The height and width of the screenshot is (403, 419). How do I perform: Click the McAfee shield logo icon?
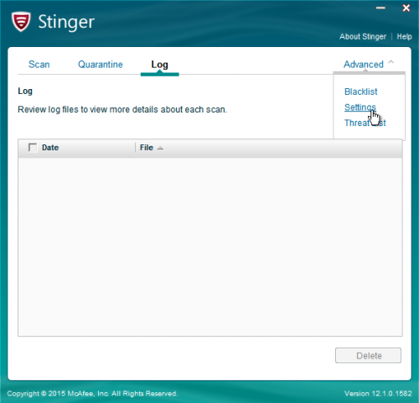click(21, 22)
